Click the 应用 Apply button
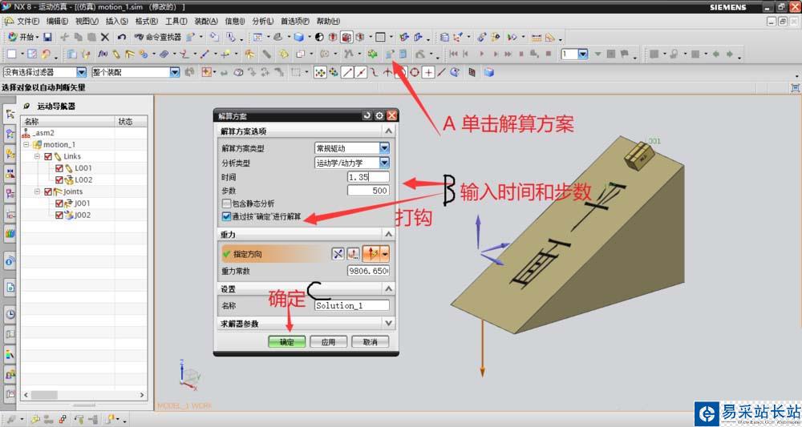Screen dimensions: 802x427 328,342
